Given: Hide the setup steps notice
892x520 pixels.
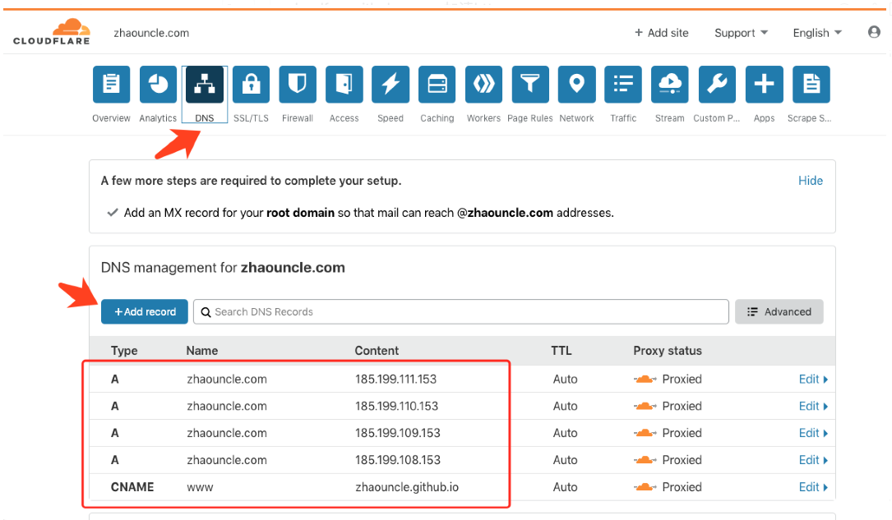Looking at the screenshot, I should [810, 181].
